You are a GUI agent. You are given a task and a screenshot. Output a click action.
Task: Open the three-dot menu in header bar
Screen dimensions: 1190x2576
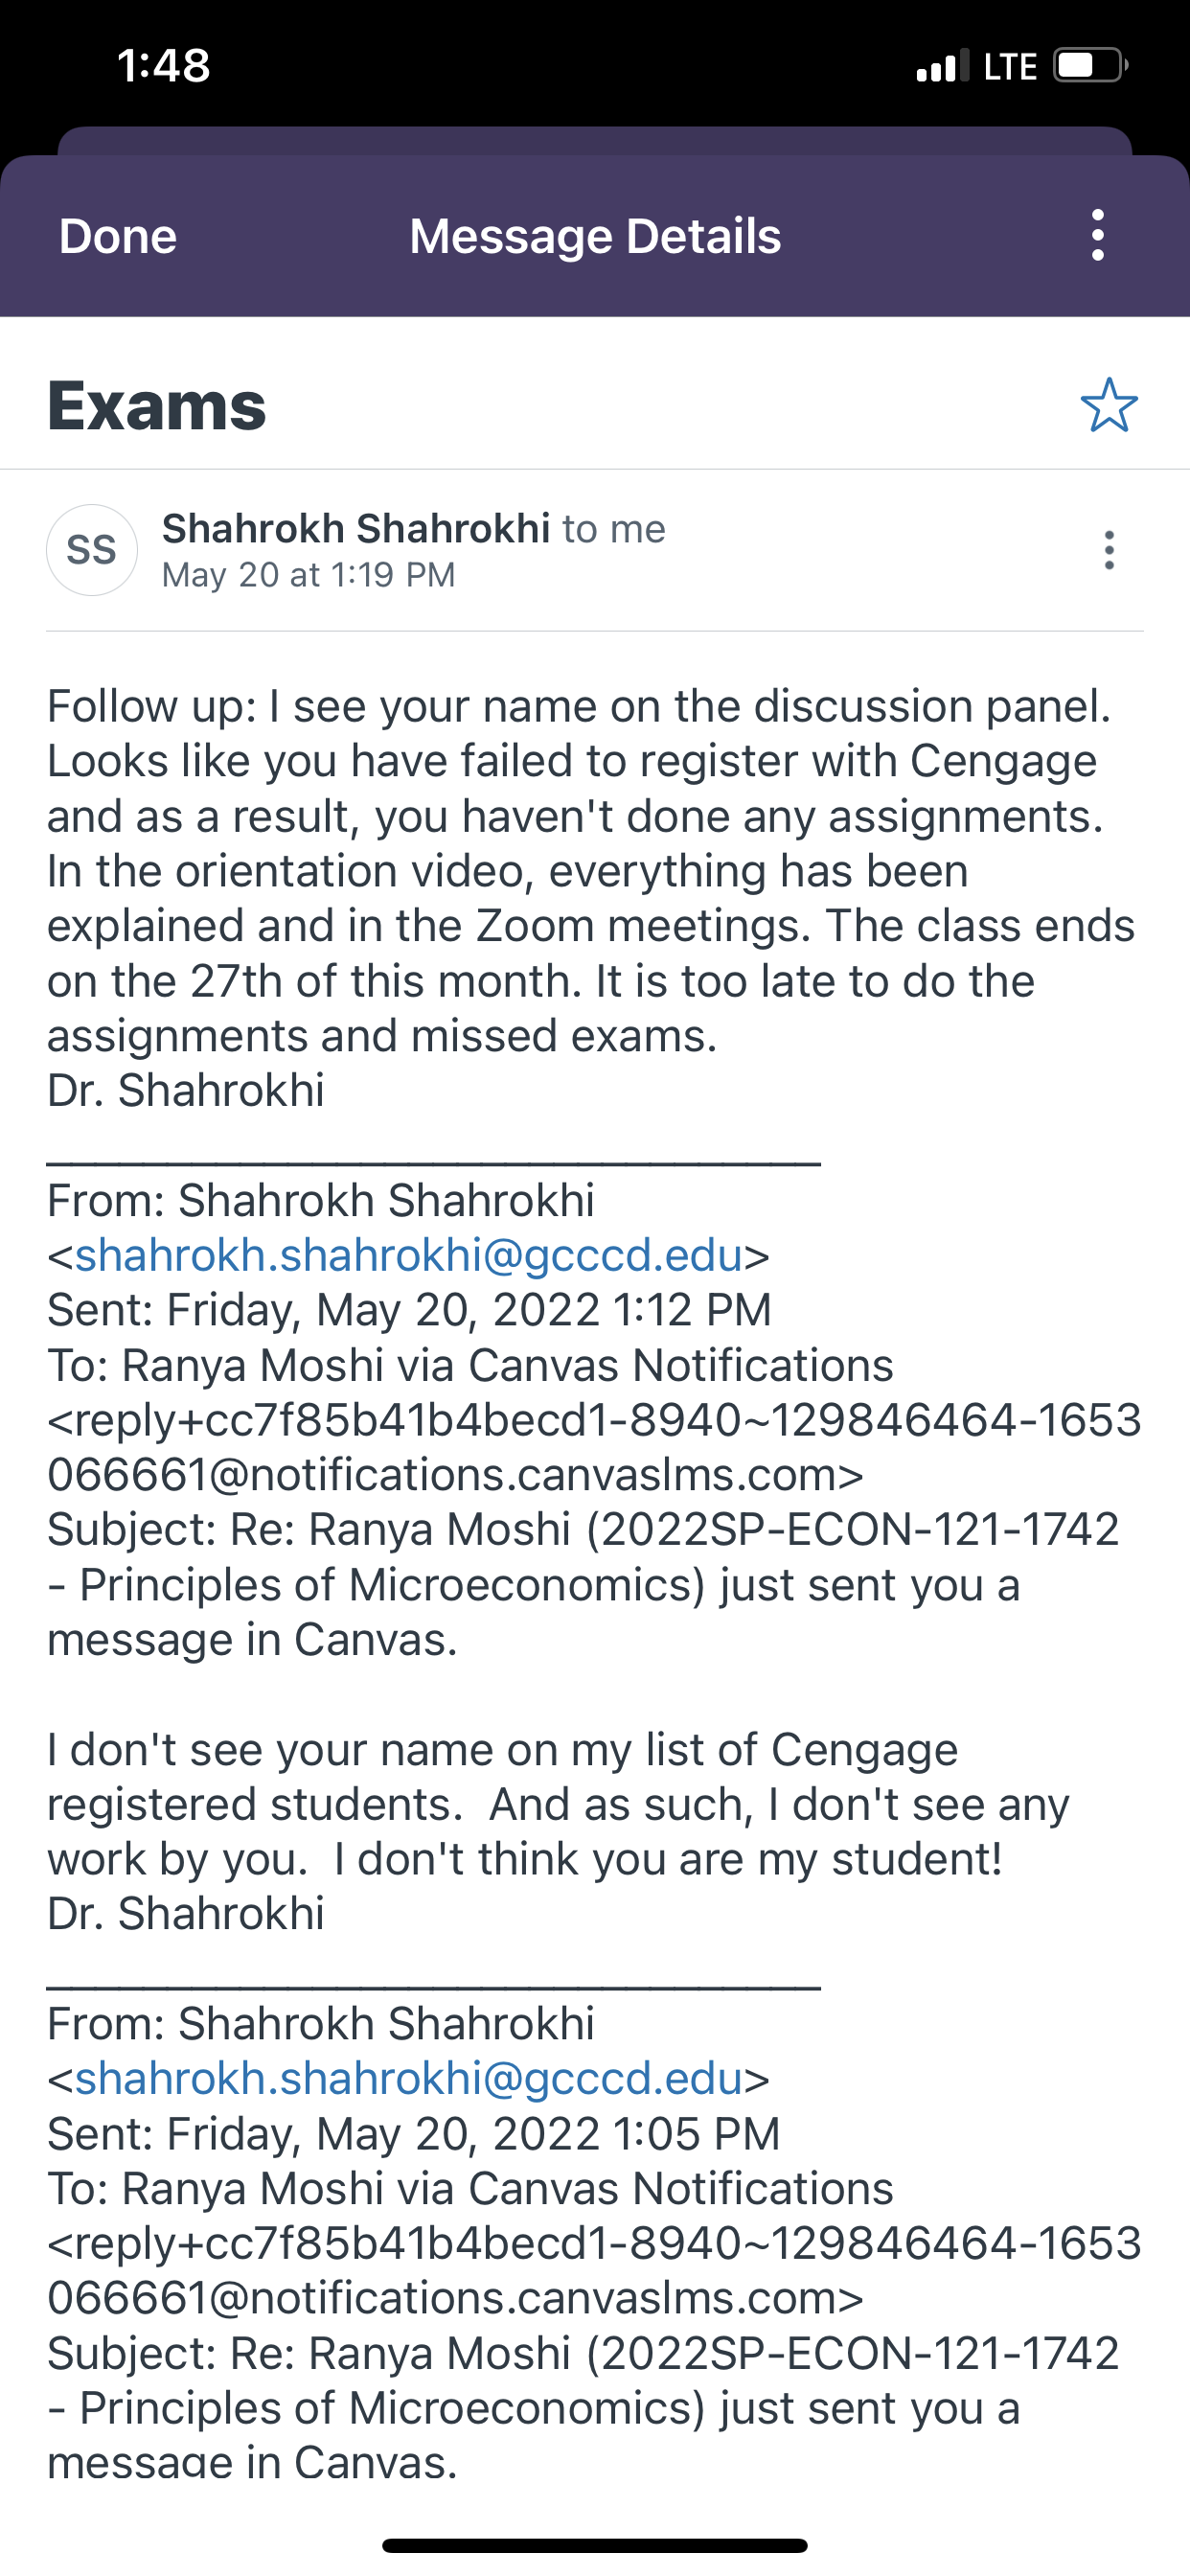[1098, 236]
